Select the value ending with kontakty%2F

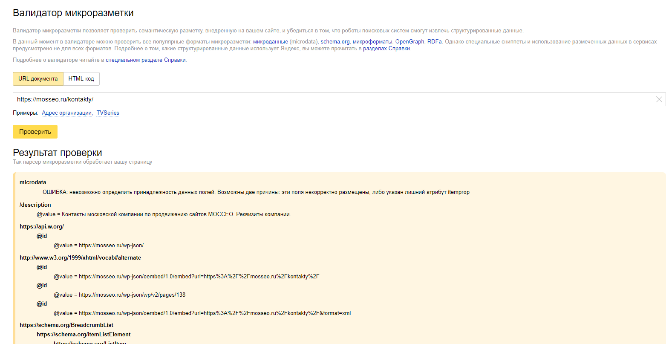[187, 277]
